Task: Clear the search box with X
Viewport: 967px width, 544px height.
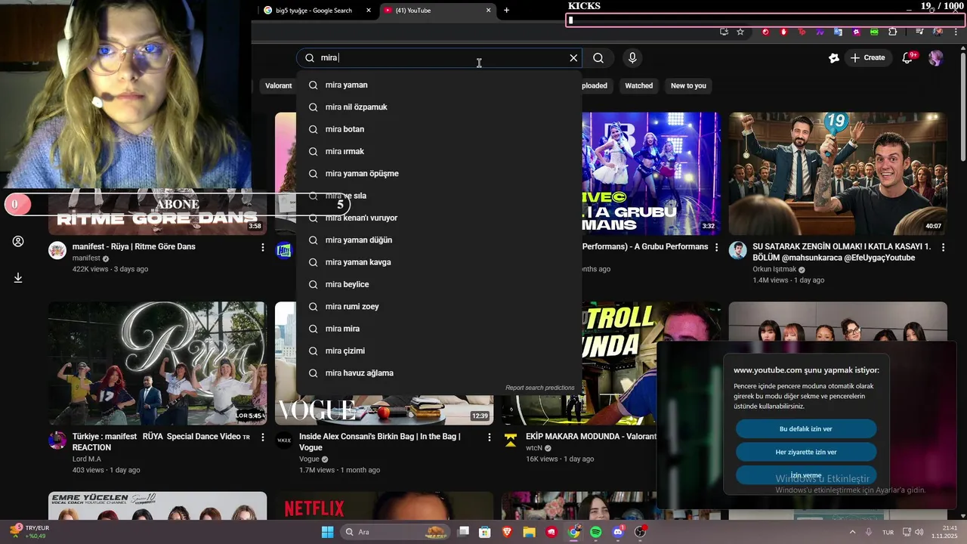Action: 573,58
